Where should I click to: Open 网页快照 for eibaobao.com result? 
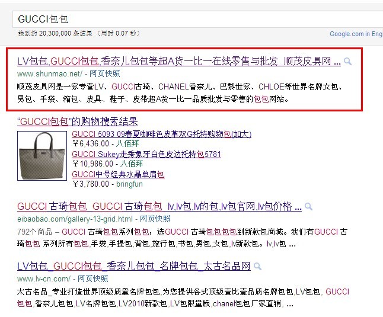click(x=155, y=219)
